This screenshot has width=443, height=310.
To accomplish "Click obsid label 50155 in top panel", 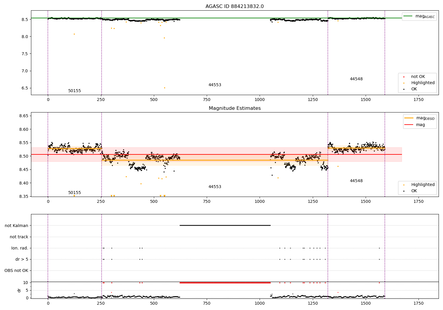I will pyautogui.click(x=74, y=91).
